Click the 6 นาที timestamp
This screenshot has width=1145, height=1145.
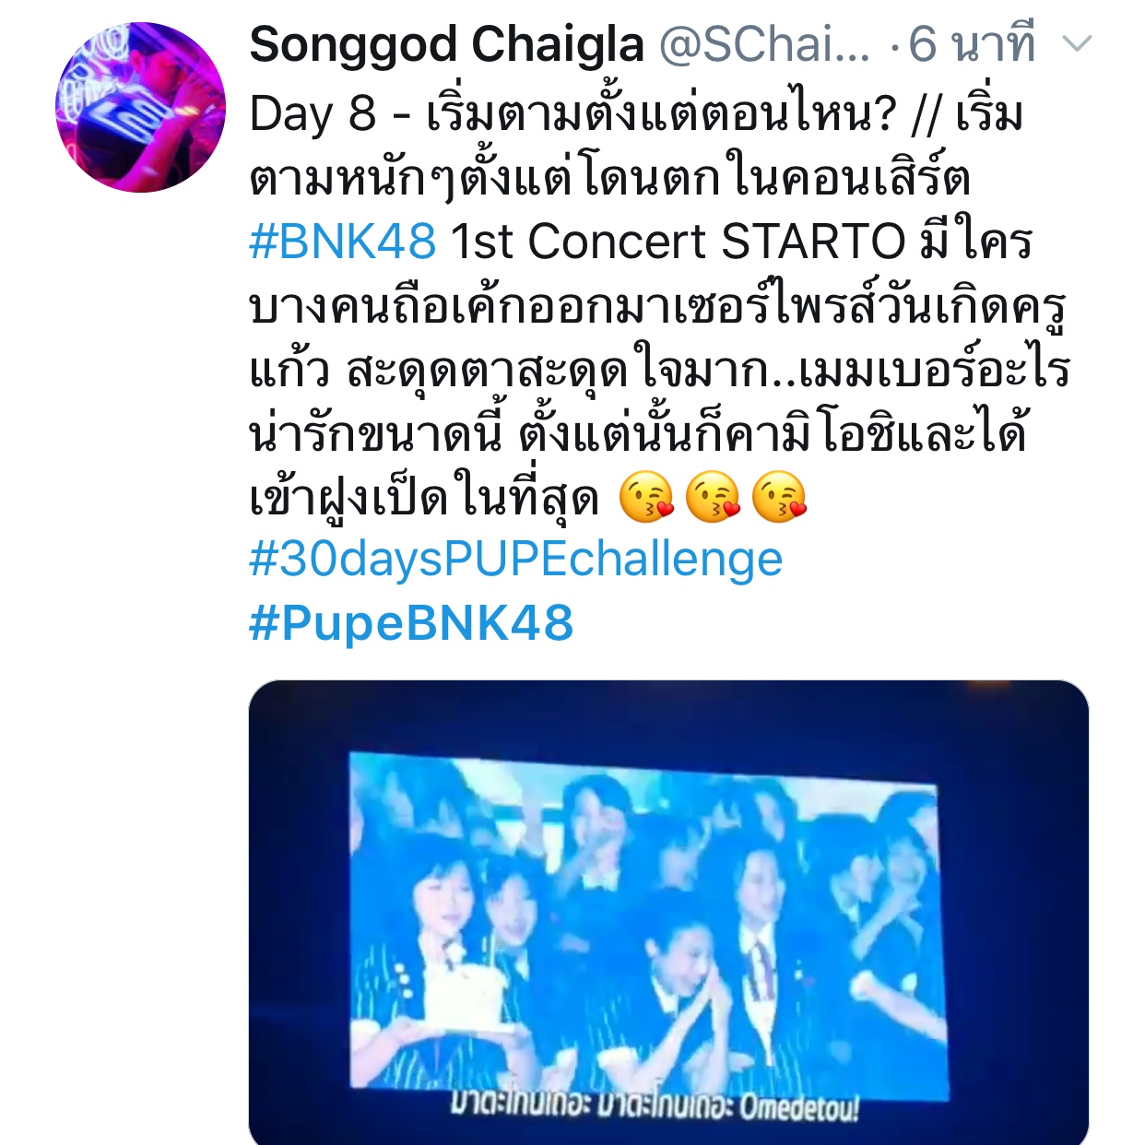coord(972,44)
